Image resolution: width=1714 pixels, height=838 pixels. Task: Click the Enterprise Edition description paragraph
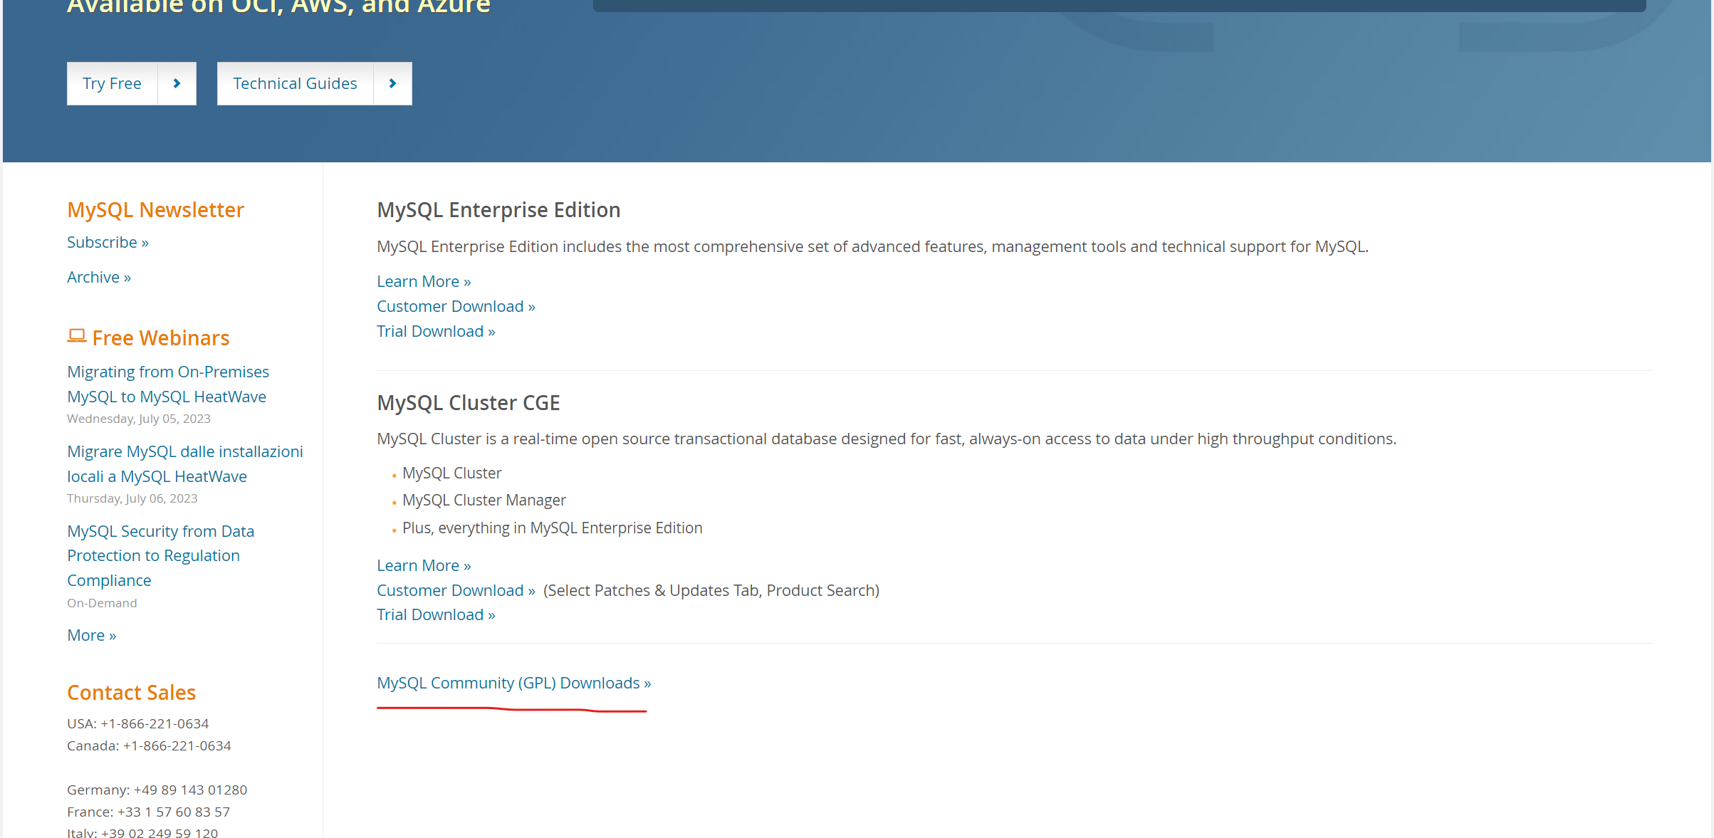point(872,246)
